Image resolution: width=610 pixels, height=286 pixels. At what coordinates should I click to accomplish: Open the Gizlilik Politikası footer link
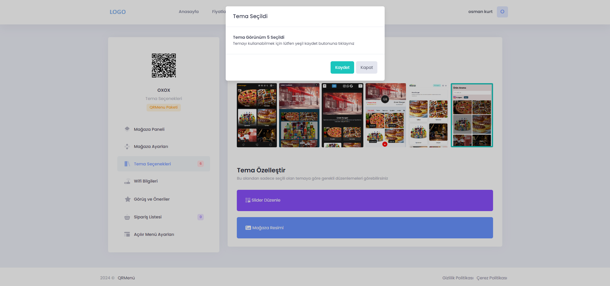(x=458, y=278)
